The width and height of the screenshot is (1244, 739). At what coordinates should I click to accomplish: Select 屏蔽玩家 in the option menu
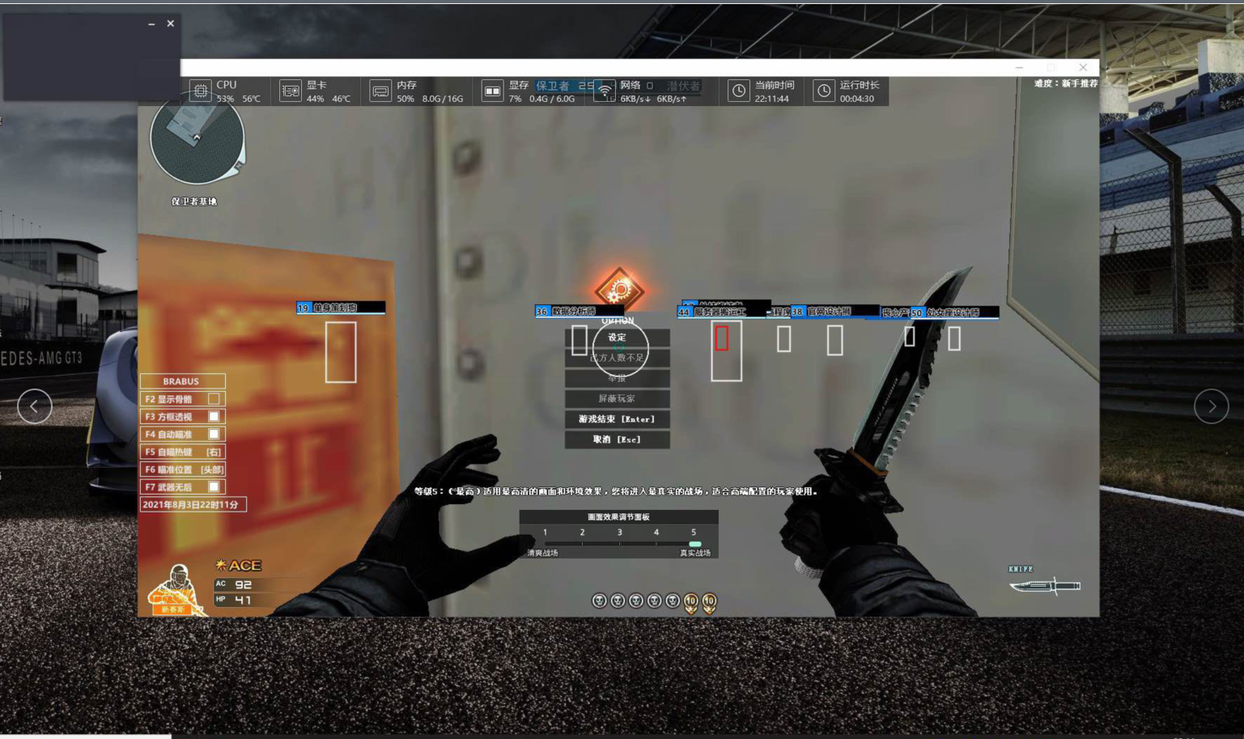[617, 398]
